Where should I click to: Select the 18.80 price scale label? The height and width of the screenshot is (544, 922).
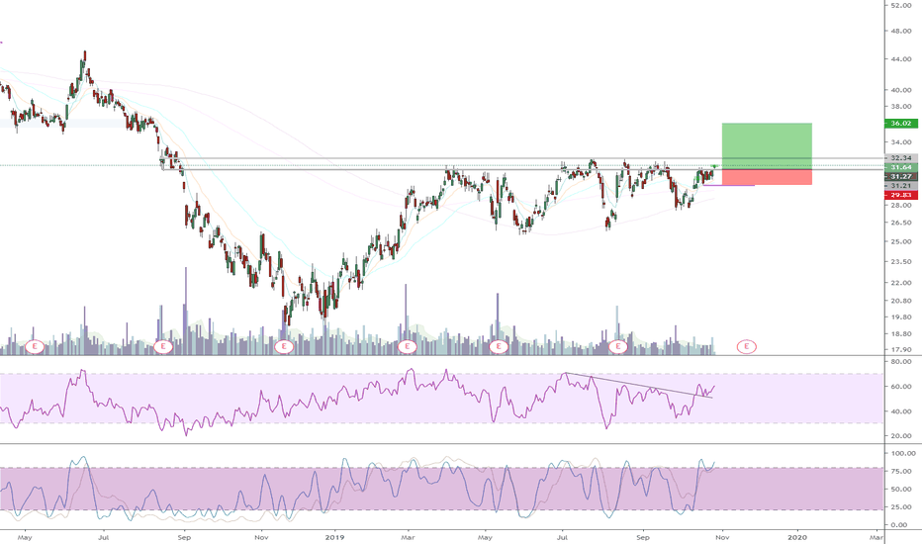(x=901, y=334)
